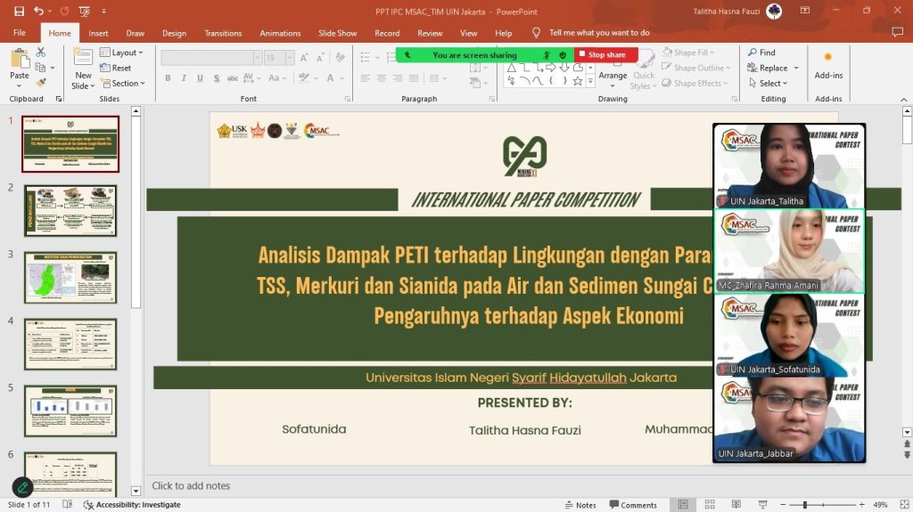Open Comments from the status bar
The height and width of the screenshot is (512, 913).
tap(633, 505)
